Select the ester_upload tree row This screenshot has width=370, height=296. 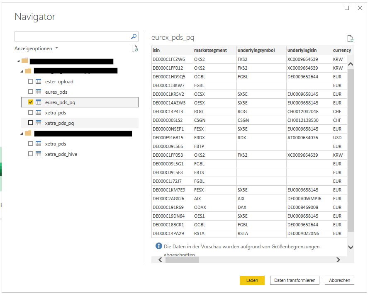[x=80, y=81]
